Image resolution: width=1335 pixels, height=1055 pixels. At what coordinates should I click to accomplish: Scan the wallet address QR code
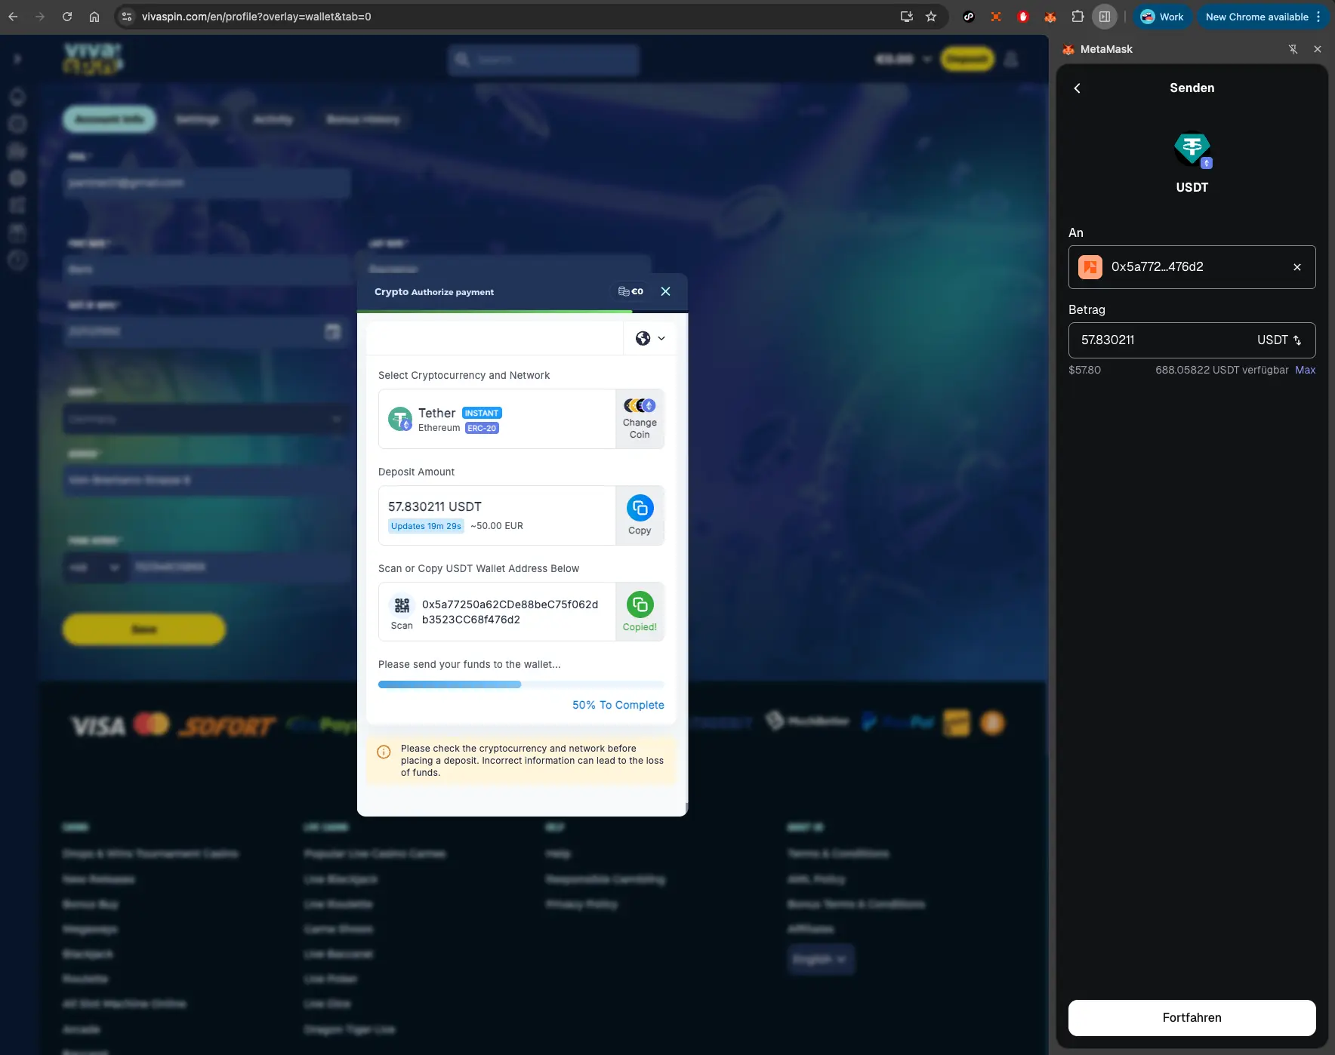402,612
